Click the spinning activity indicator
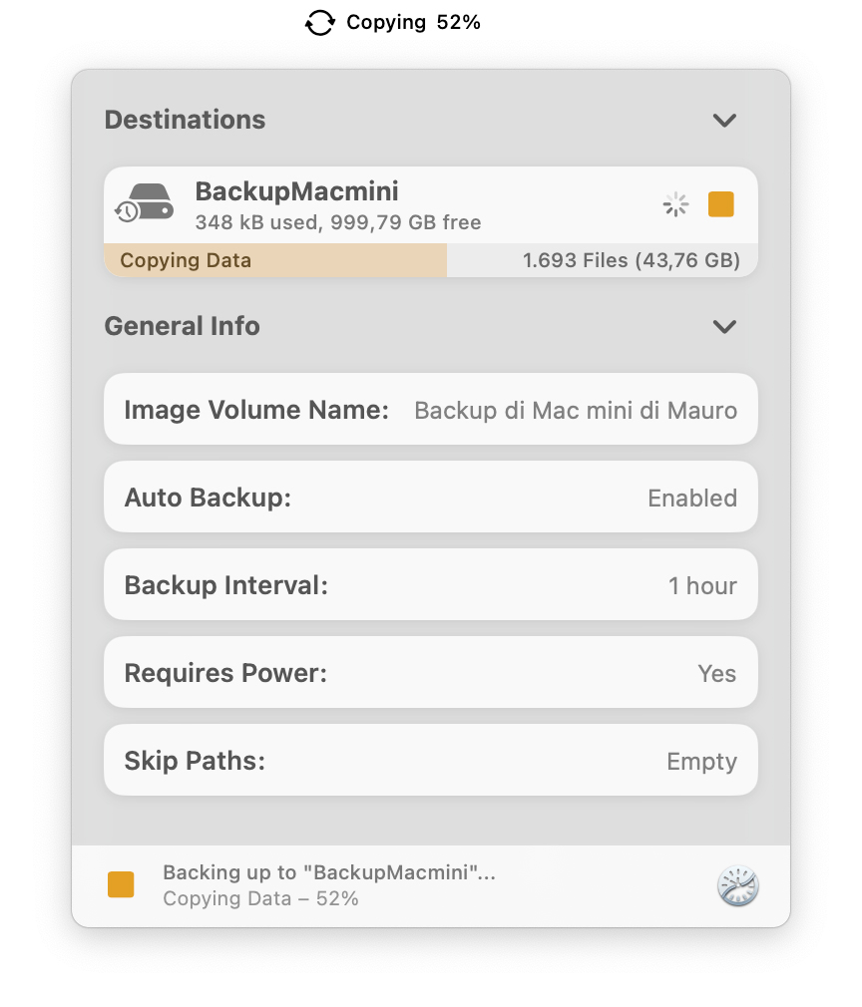 676,204
